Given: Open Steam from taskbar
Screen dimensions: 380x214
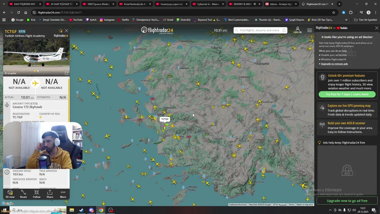Looking at the screenshot, I should [x=81, y=210].
